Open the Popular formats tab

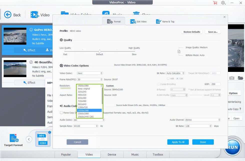click(66, 155)
